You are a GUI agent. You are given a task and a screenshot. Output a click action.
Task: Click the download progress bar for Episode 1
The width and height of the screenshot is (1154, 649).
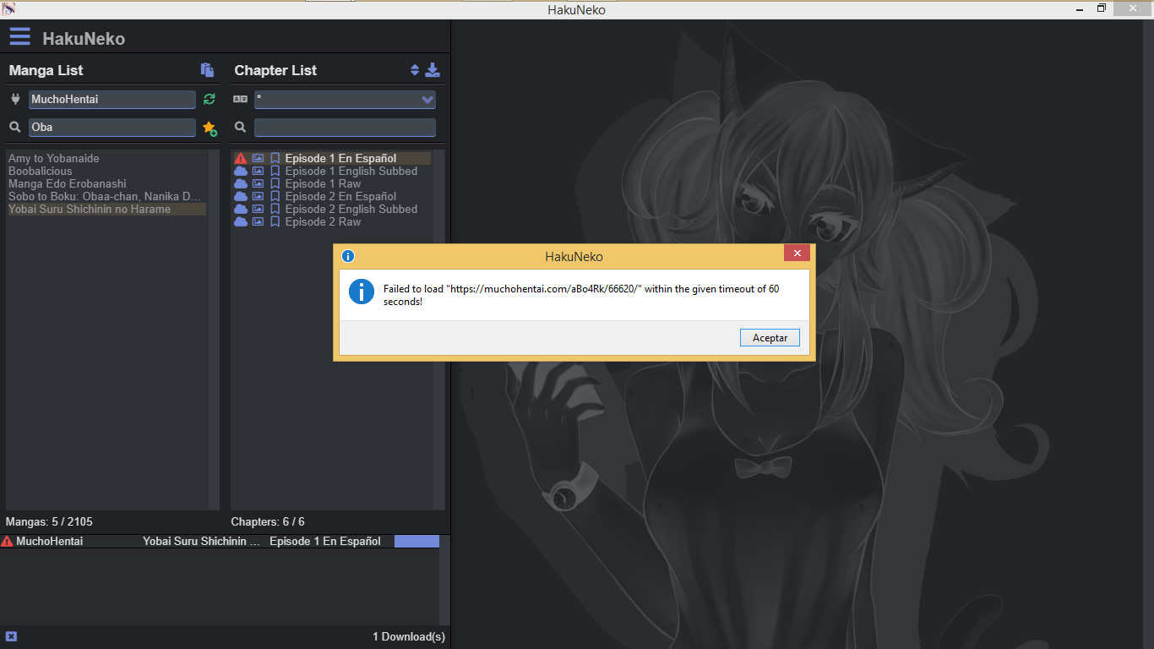point(416,541)
